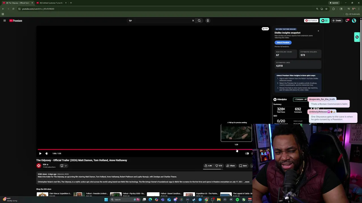Open YouTube notifications bell

(x=347, y=21)
